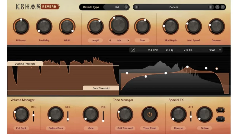Load the previous preset with left arrow
Image resolution: width=238 pixels, height=134 pixels.
click(137, 7)
